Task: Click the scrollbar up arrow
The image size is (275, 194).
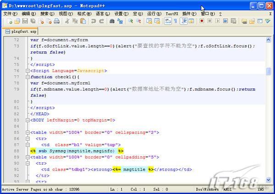Action: (268, 40)
